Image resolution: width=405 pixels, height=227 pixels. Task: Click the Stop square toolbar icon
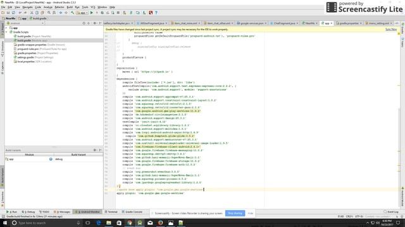click(118, 13)
